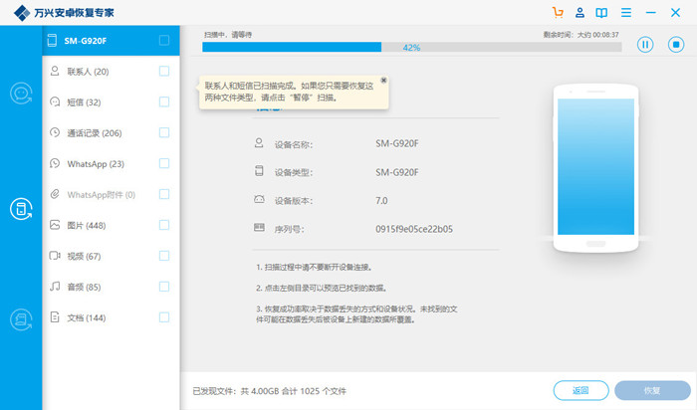Click the 音频 music note icon

tap(55, 286)
